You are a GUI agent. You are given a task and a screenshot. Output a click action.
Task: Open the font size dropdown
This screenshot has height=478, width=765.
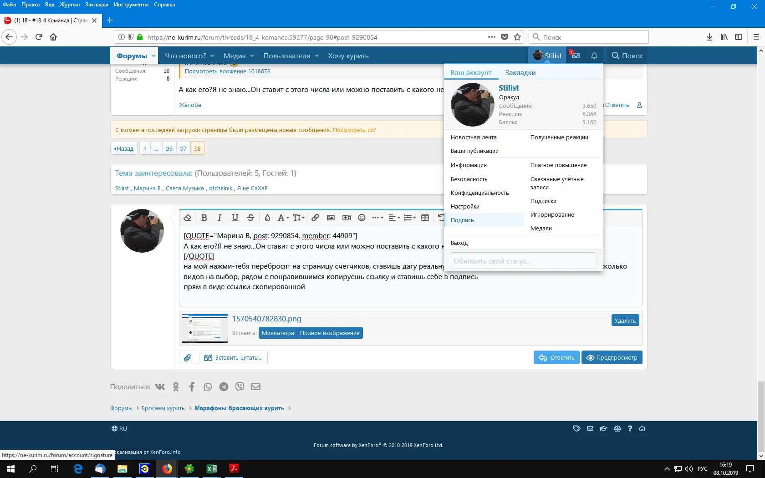(x=299, y=218)
